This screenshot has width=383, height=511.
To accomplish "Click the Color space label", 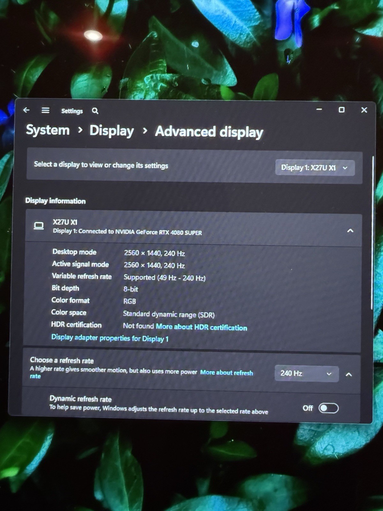I will (69, 312).
